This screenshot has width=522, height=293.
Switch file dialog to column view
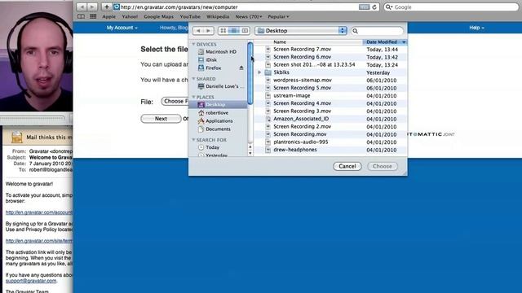click(x=245, y=31)
